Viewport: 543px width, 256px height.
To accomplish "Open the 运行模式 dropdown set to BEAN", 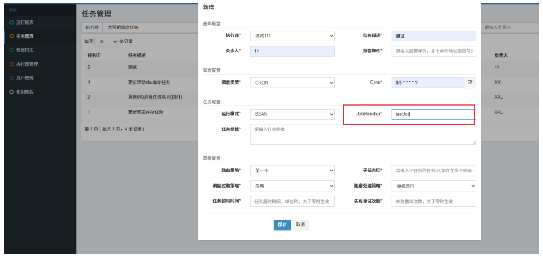I will tap(292, 114).
